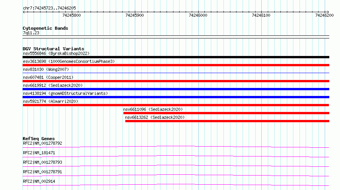Open variant nsv4138194 (gnomADStructuralVariants) label

tap(65, 93)
